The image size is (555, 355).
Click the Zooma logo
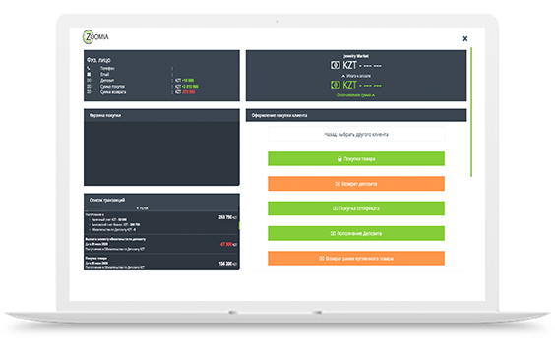click(x=95, y=36)
